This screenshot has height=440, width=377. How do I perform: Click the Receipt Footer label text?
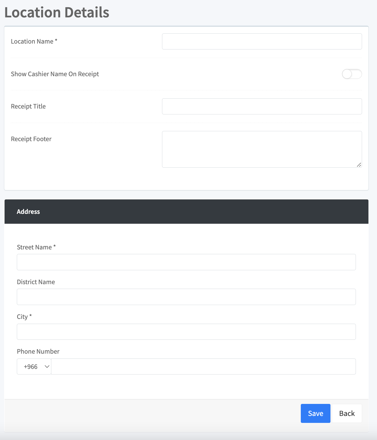tap(31, 139)
